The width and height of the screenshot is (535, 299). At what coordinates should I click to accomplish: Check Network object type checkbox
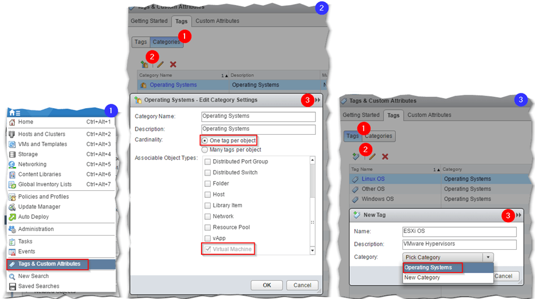(x=207, y=216)
